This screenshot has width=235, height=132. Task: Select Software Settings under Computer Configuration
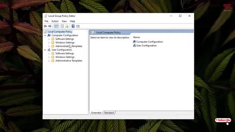click(x=65, y=39)
